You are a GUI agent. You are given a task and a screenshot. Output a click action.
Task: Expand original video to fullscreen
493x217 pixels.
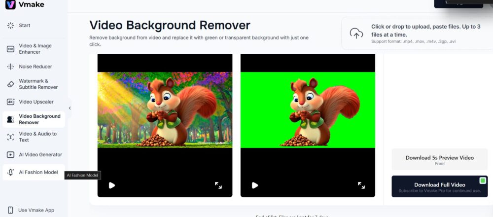(218, 185)
